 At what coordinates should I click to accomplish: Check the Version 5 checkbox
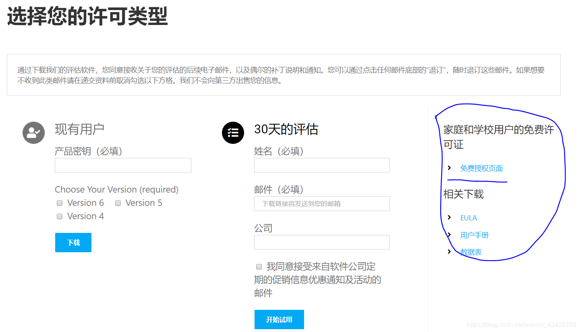[x=118, y=203]
